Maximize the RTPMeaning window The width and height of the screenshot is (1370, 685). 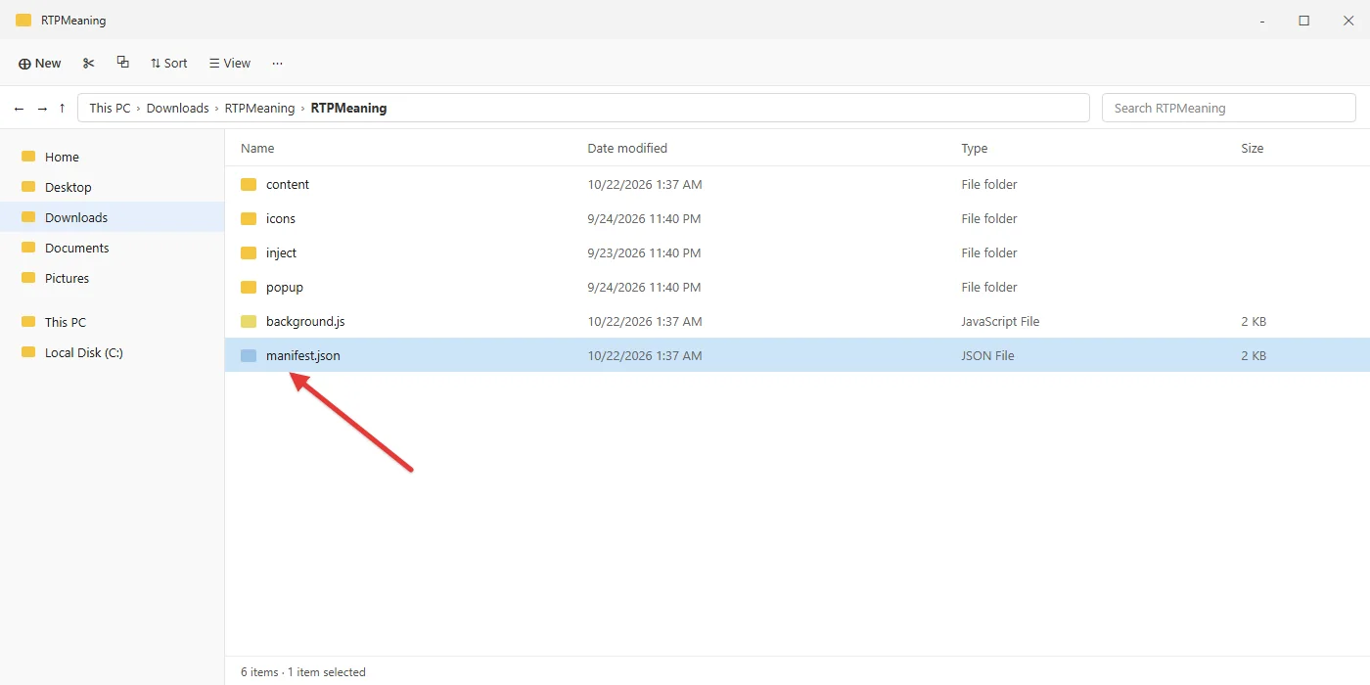tap(1303, 21)
